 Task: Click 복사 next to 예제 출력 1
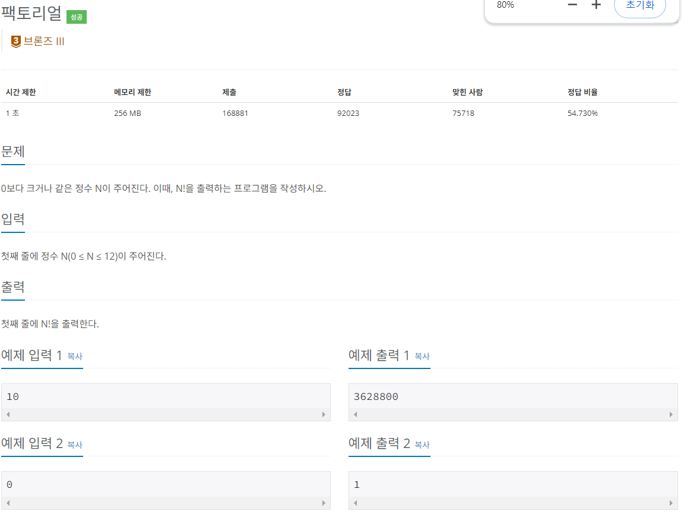[x=422, y=357]
